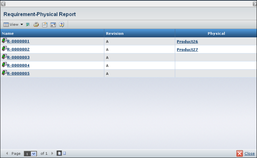The height and width of the screenshot is (158, 257).
Task: Click requirement icon beside R-0000001
Action: coord(4,41)
